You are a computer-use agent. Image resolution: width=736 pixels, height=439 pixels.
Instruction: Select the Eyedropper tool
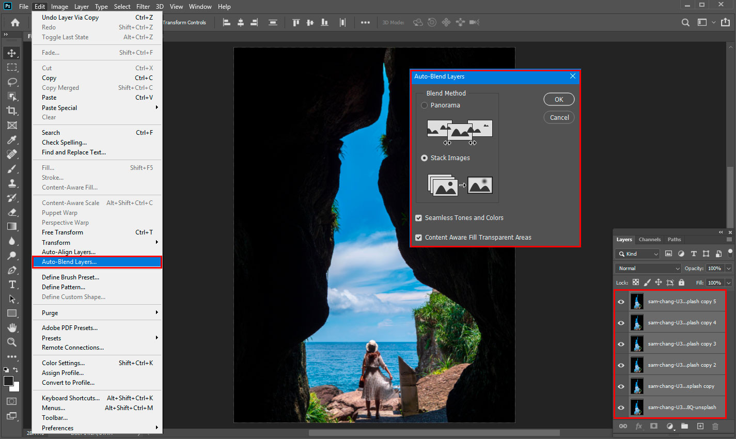click(12, 139)
